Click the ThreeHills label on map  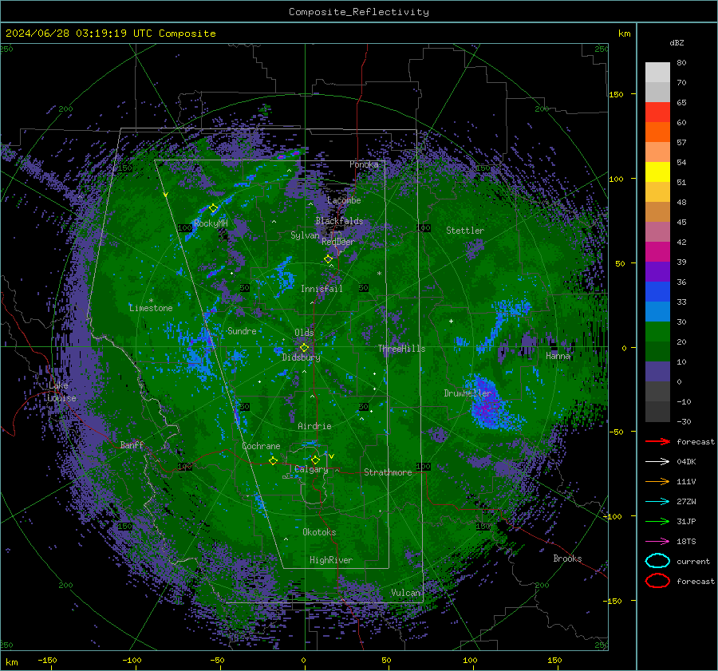pos(401,349)
